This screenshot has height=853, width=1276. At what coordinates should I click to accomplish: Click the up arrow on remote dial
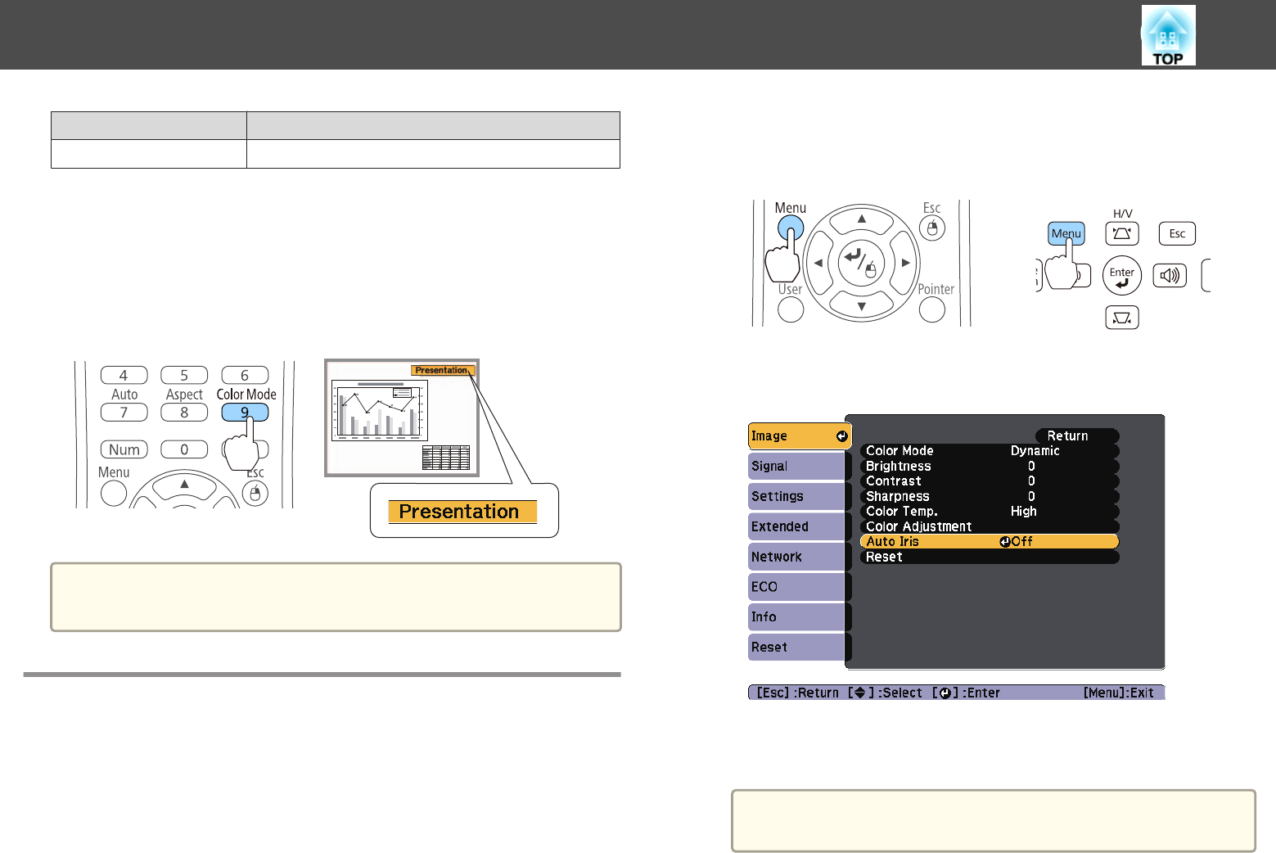862,219
